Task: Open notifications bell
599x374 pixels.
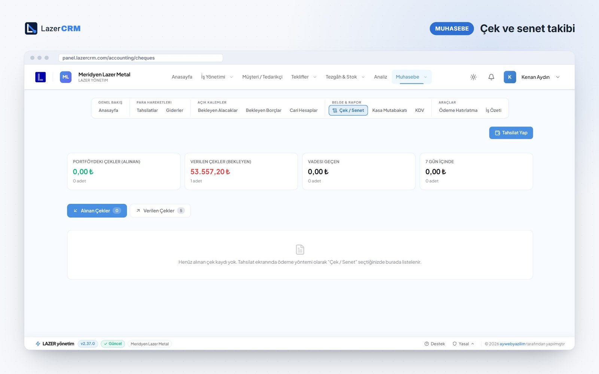Action: pyautogui.click(x=491, y=77)
